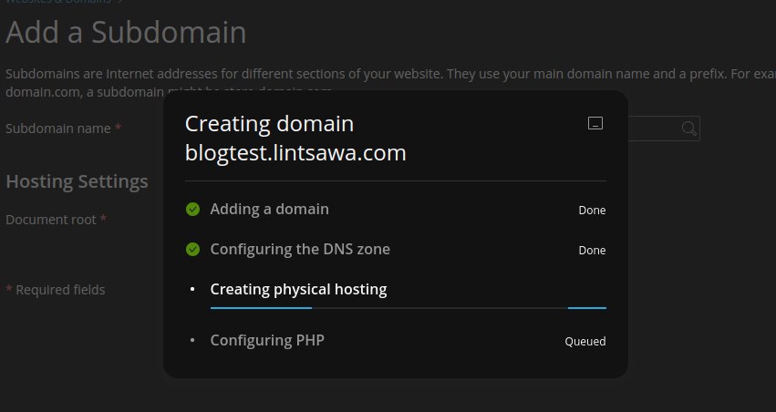
Task: Click bullet dot next to Creating physical hosting
Action: [x=192, y=289]
